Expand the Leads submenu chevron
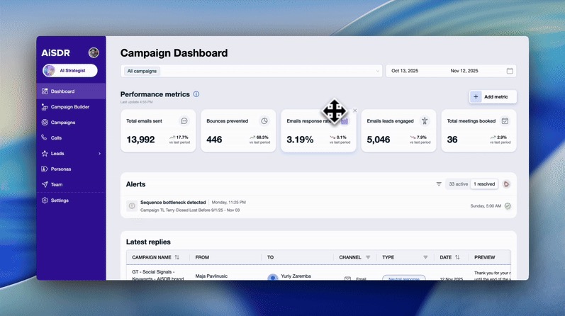The width and height of the screenshot is (565, 316). coord(99,154)
